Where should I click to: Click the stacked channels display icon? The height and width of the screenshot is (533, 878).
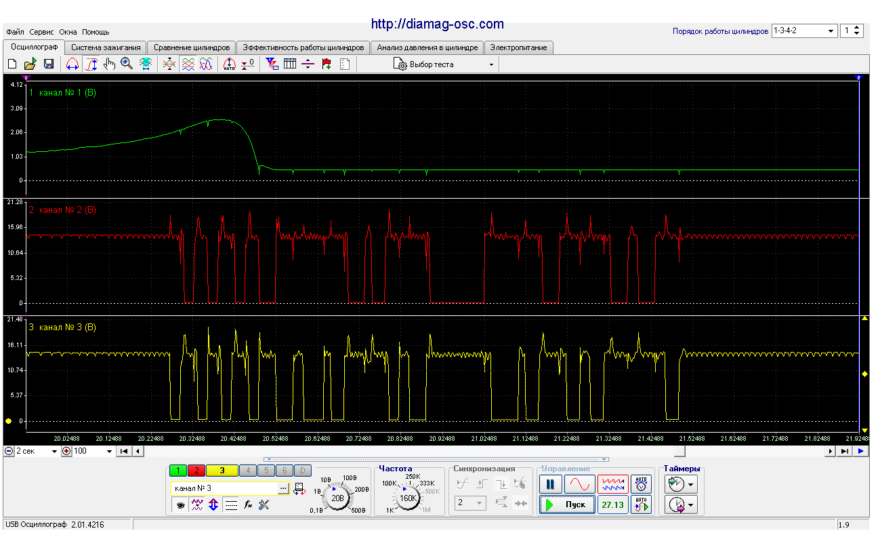[x=188, y=64]
